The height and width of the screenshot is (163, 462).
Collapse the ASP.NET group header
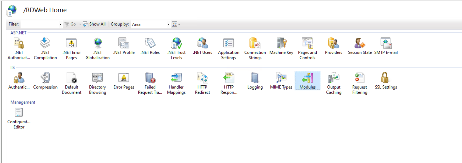click(18, 33)
